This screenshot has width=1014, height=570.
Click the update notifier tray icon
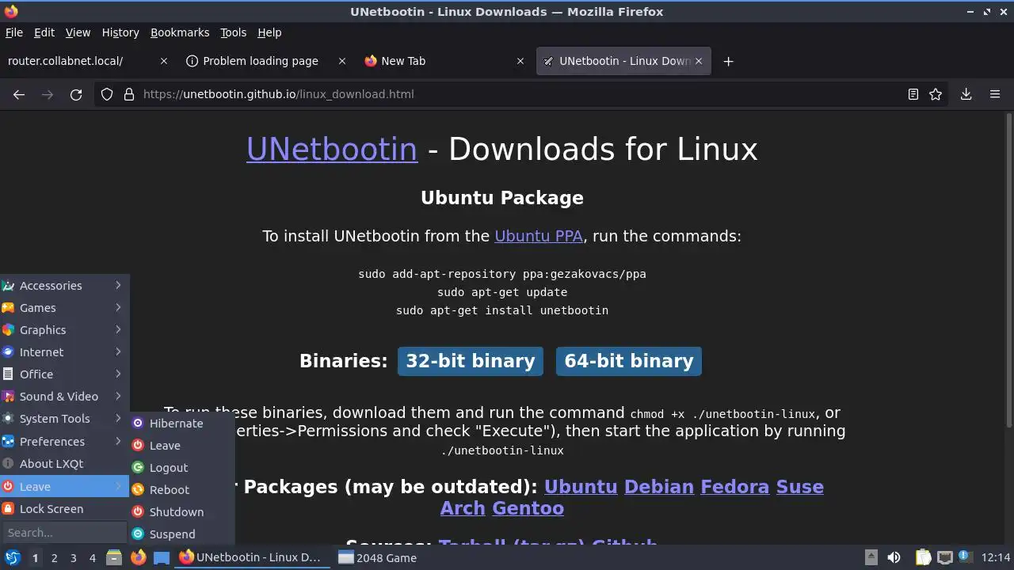coord(965,557)
